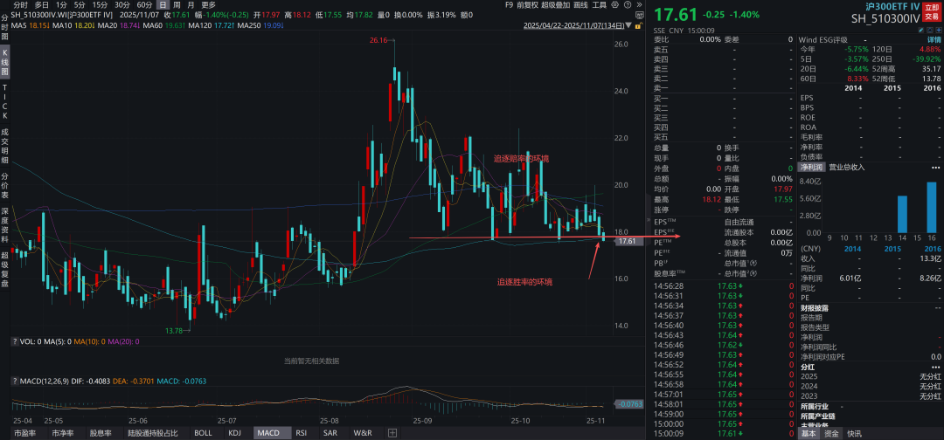Viewport: 944px width, 440px height.
Task: Click the red 立即交易 button
Action: click(932, 12)
